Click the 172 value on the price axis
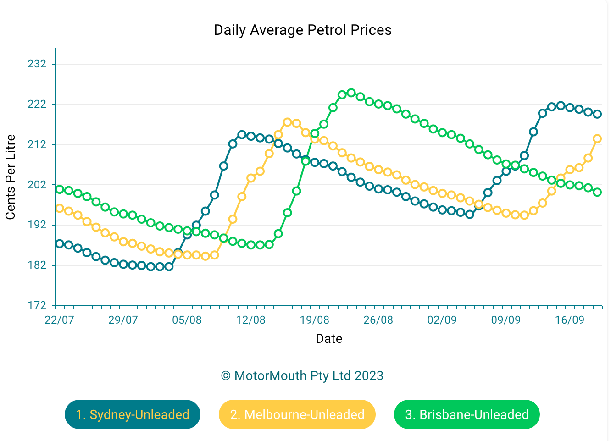 tap(37, 305)
